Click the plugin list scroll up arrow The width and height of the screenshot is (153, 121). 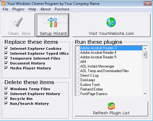coord(145,49)
